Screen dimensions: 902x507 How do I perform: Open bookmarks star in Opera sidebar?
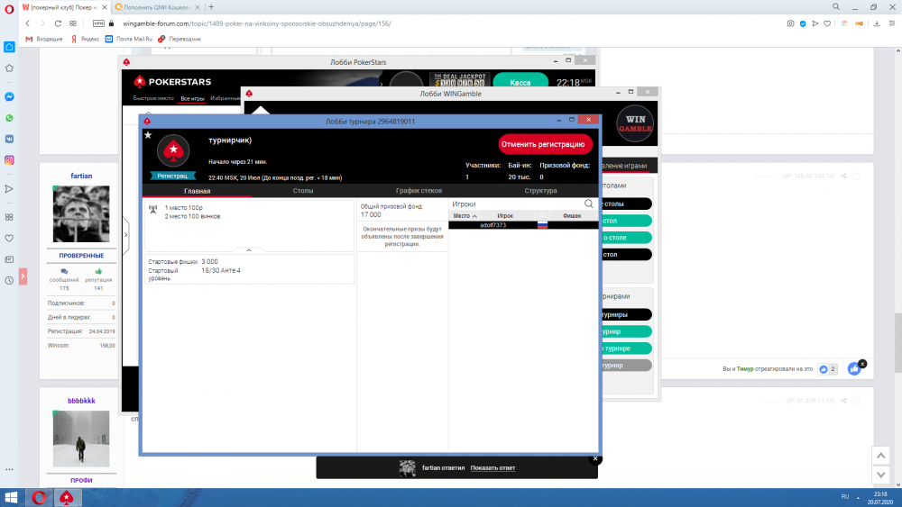click(x=9, y=68)
